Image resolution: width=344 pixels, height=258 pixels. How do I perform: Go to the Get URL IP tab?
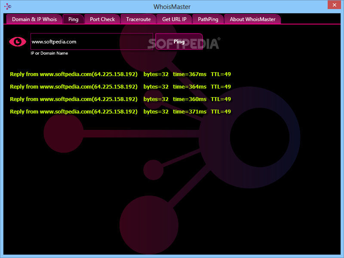[x=174, y=19]
